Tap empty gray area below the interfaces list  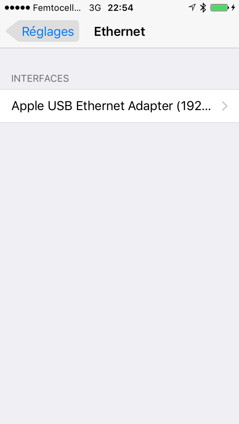[x=119, y=270]
